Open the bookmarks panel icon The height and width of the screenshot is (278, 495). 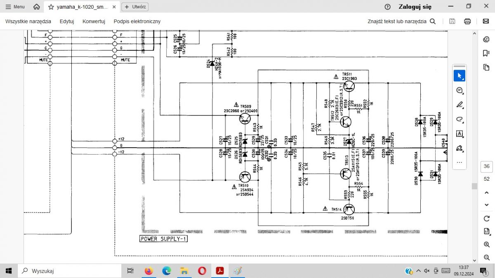pyautogui.click(x=486, y=53)
